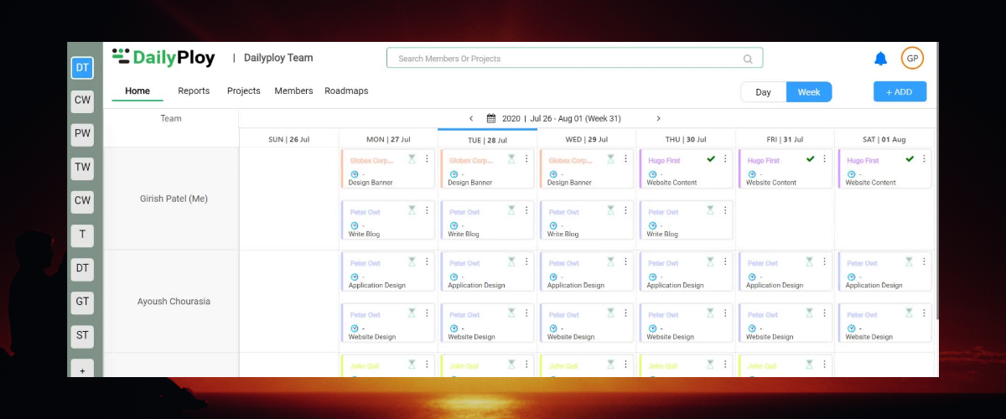Click the hourglass on Thursday's Write Blog card
Screen dimensions: 1006x419
(x=710, y=211)
